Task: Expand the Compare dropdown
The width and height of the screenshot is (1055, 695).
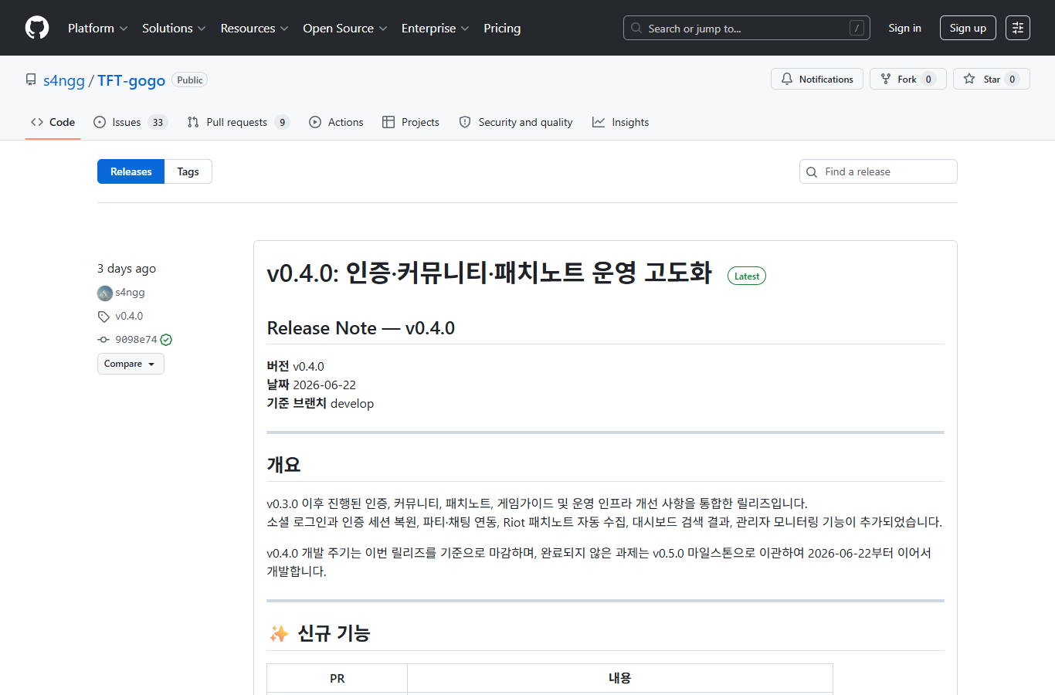Action: [x=131, y=364]
